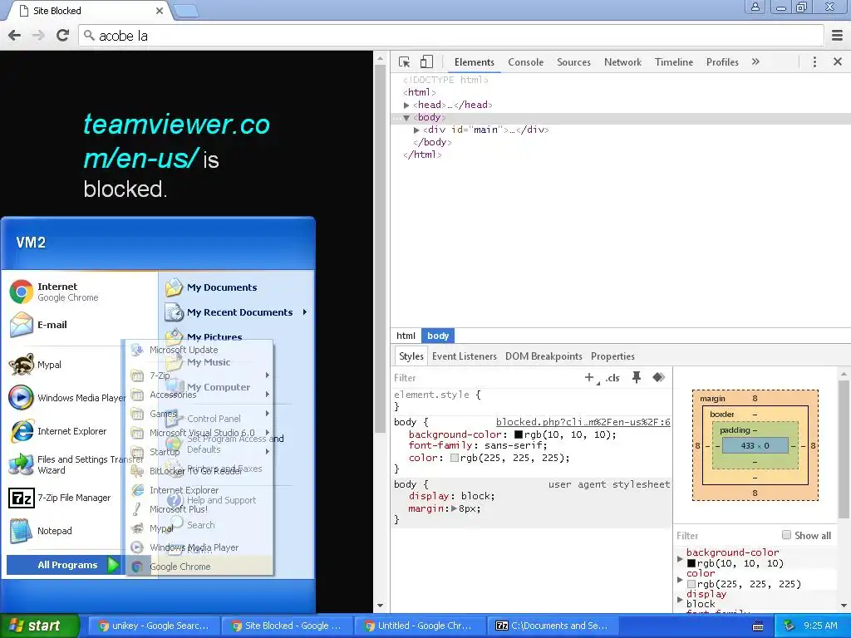Expand the head element node
This screenshot has width=851, height=638.
(x=406, y=105)
